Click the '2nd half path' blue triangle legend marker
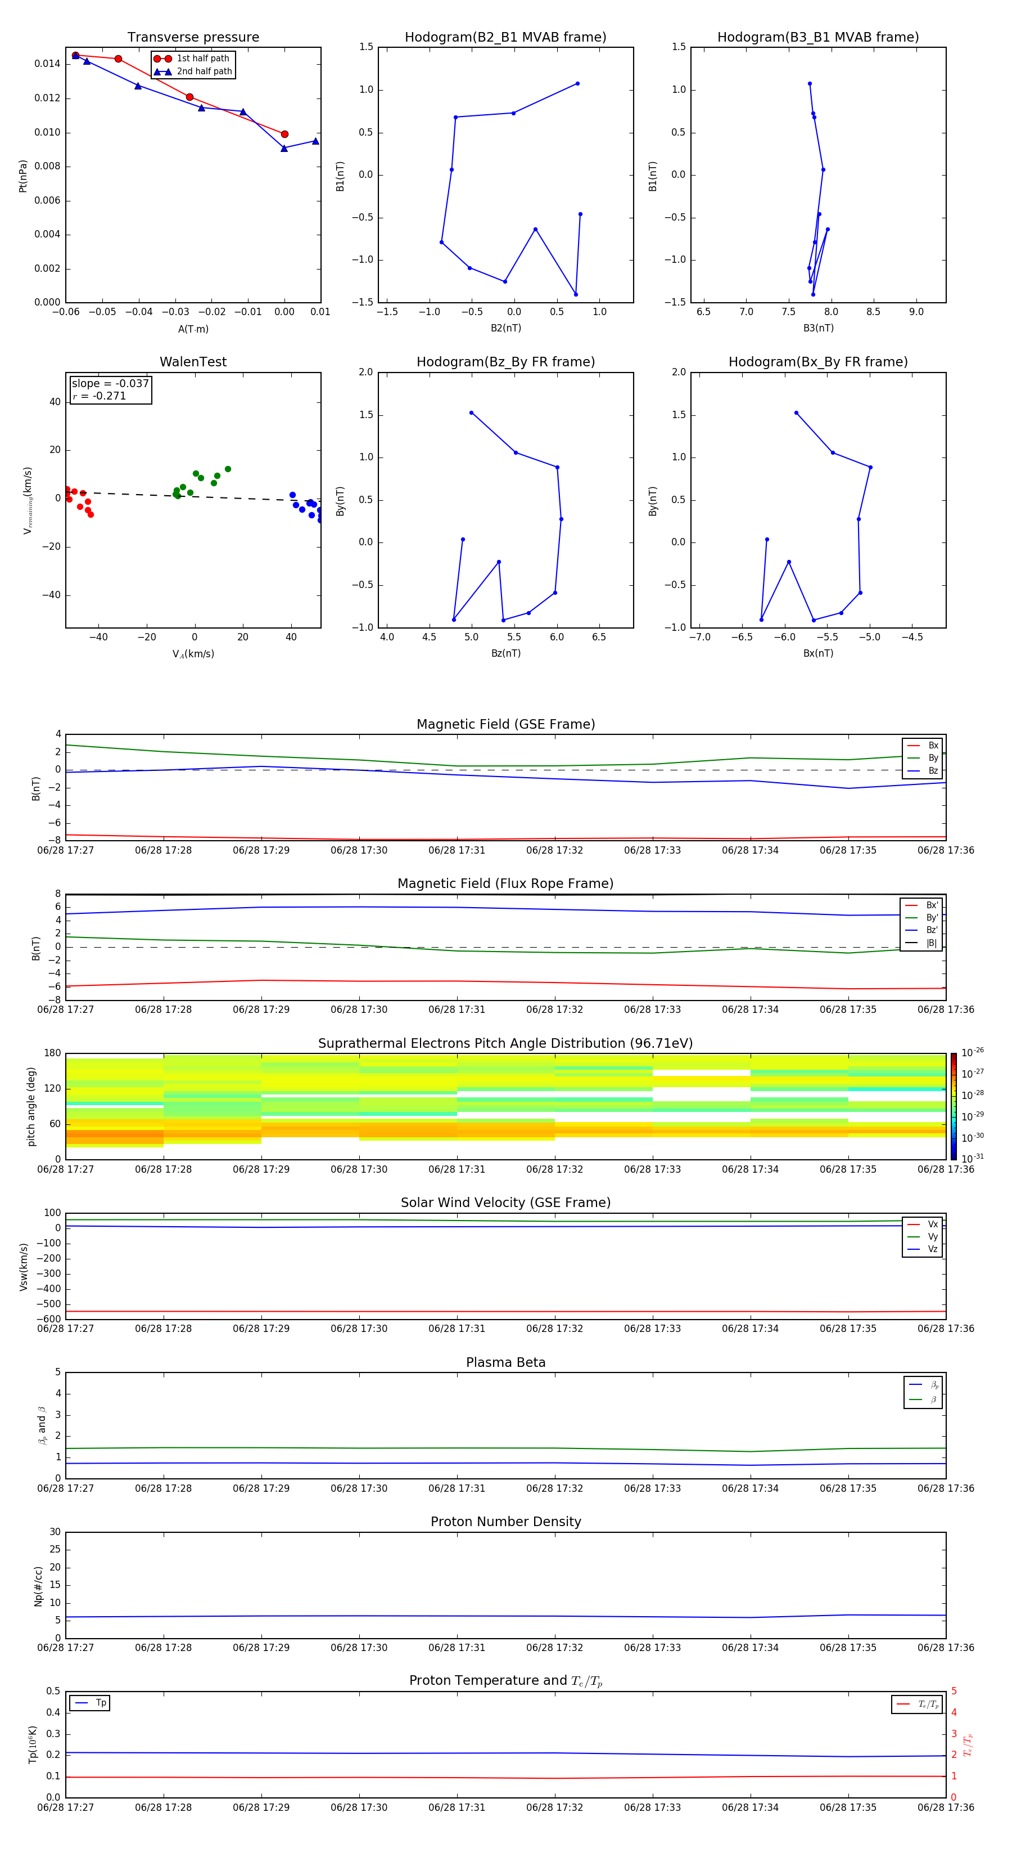Image resolution: width=1012 pixels, height=1857 pixels. pos(163,71)
